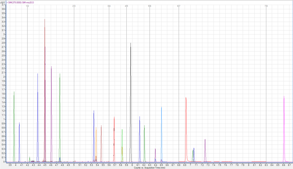
Task: Select the blue peak near 4.38 min
Action: pyautogui.click(x=37, y=118)
